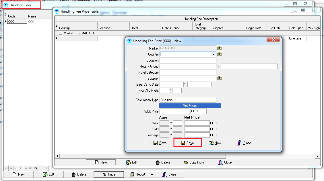Click the Report printer button
This screenshot has width=324, height=181.
[x=137, y=174]
